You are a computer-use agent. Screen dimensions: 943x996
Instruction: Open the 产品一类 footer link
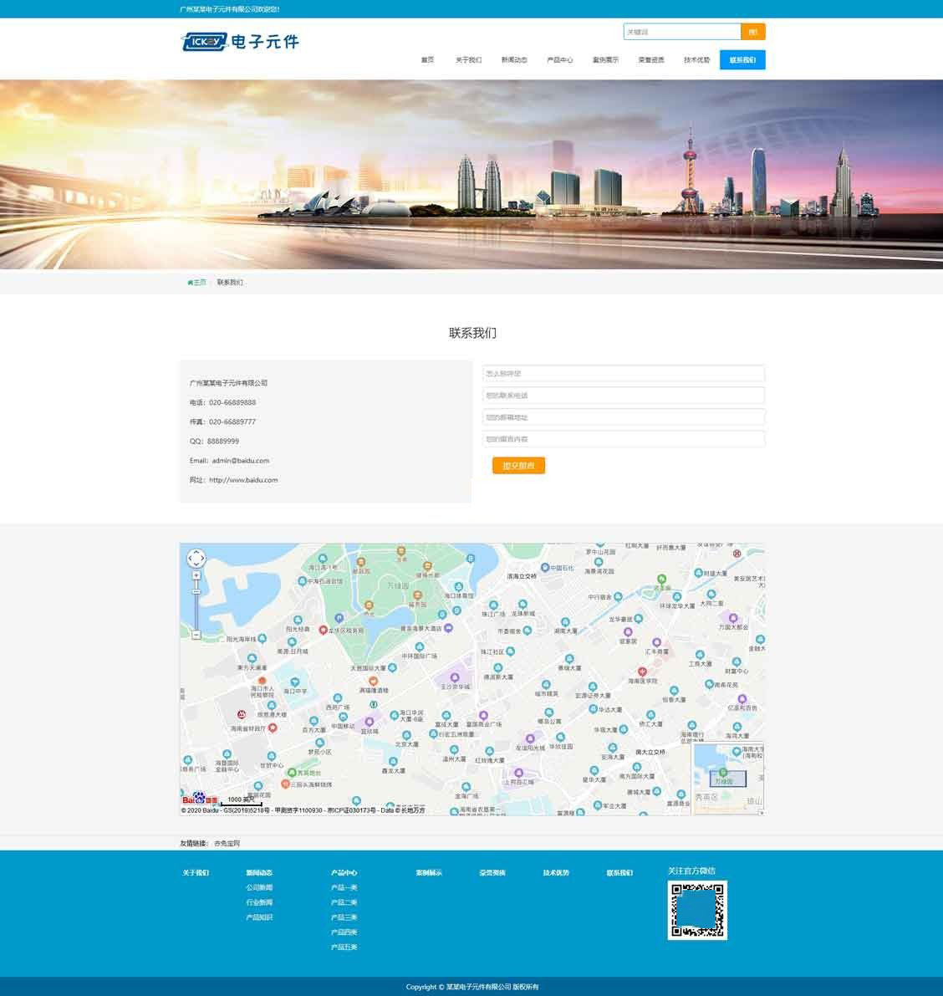(344, 887)
